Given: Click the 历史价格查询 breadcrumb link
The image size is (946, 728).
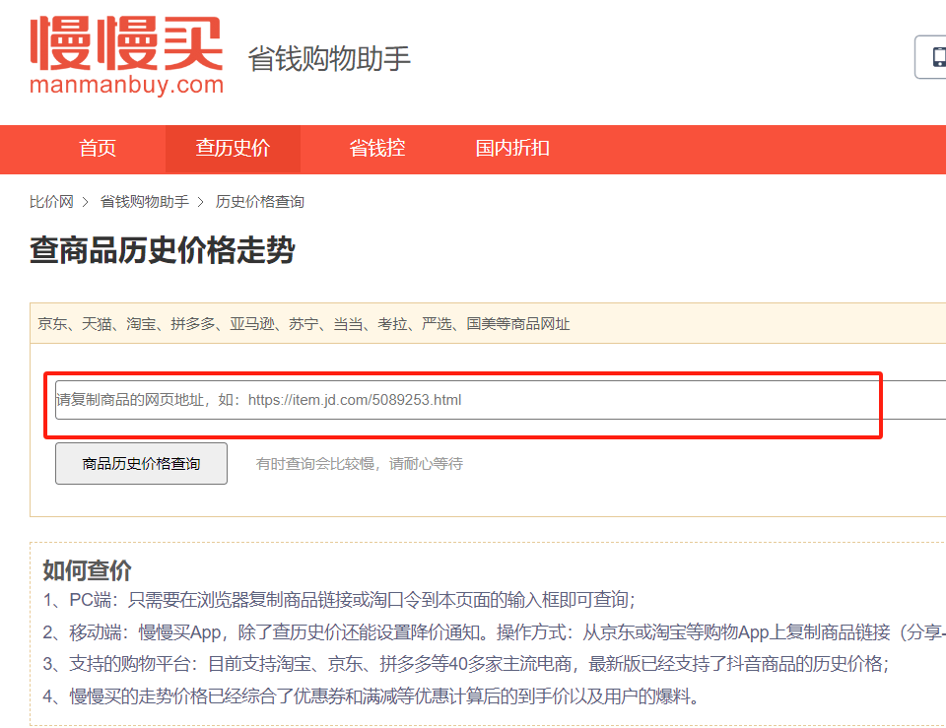Looking at the screenshot, I should click(x=260, y=201).
